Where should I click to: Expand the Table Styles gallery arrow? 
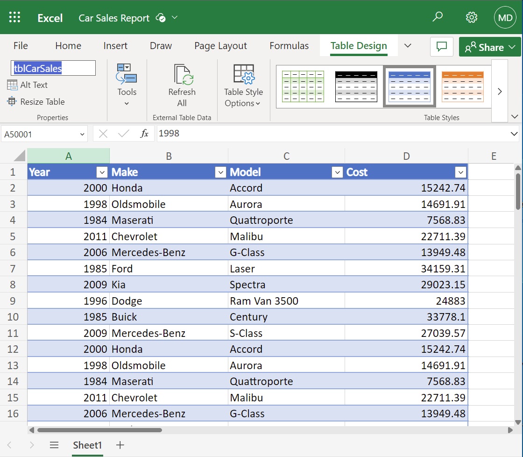[500, 91]
